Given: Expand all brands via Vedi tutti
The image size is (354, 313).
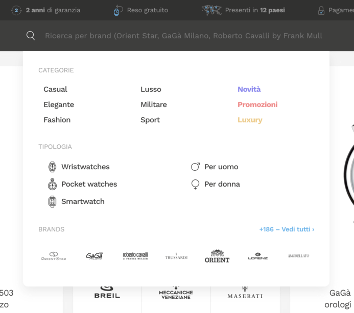Looking at the screenshot, I should coord(287,229).
